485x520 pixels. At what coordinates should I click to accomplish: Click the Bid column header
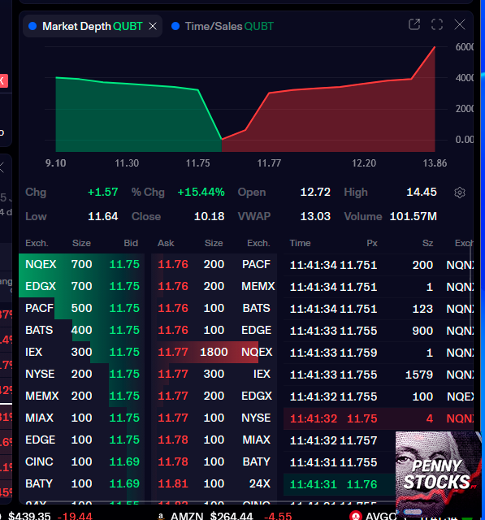pyautogui.click(x=131, y=243)
